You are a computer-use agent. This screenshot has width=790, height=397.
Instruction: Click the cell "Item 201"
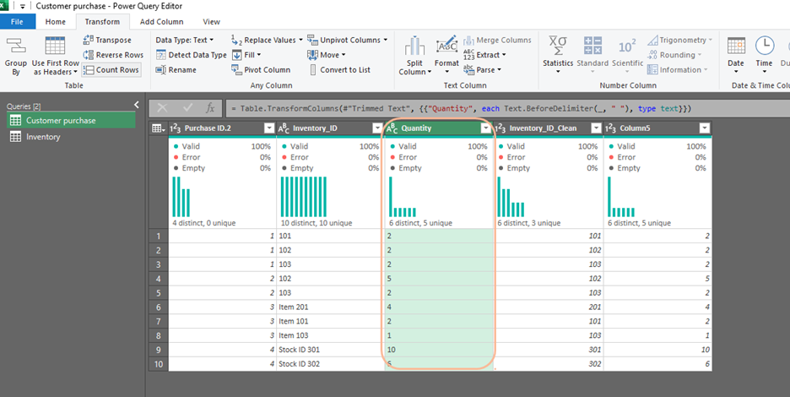click(330, 307)
